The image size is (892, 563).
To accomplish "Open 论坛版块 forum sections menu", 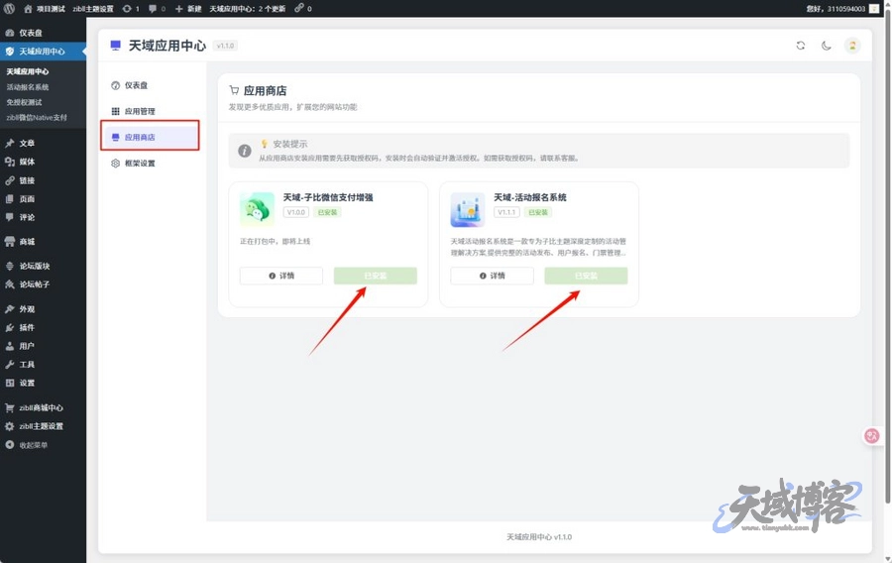I will pyautogui.click(x=43, y=267).
